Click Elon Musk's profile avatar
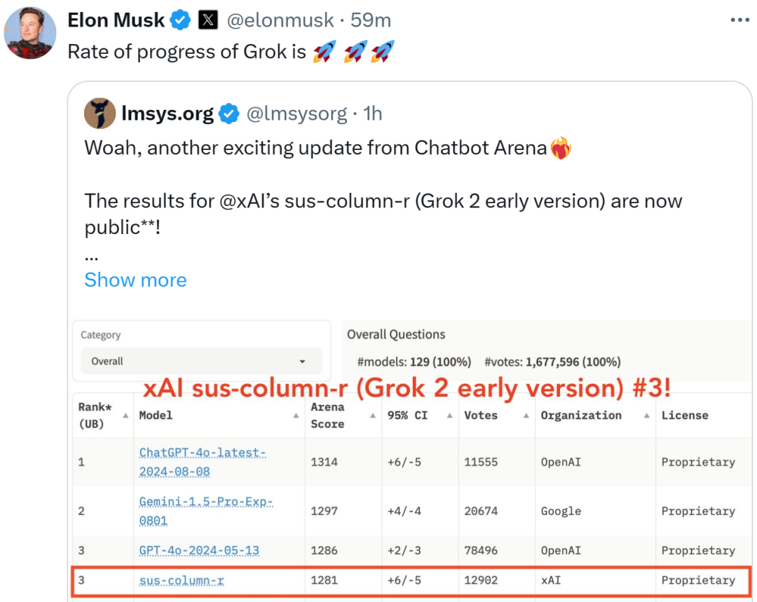Viewport: 757px width, 602px height. coord(30,33)
